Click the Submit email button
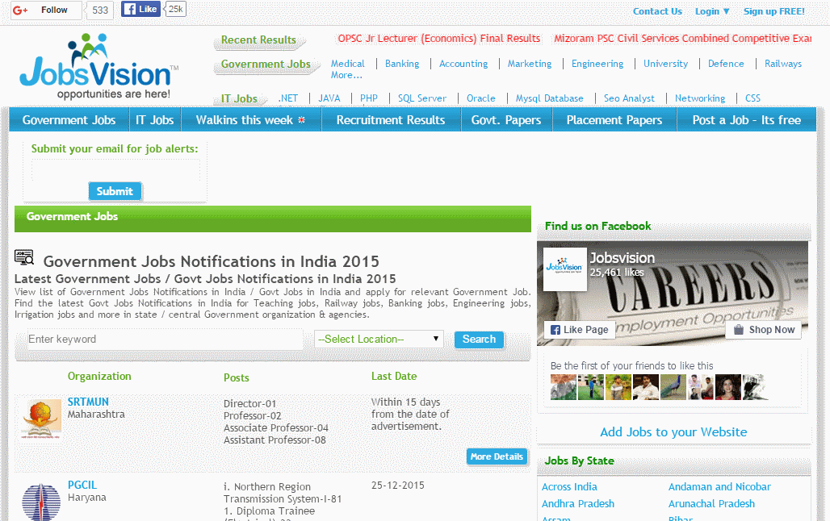The image size is (830, 521). coord(115,191)
